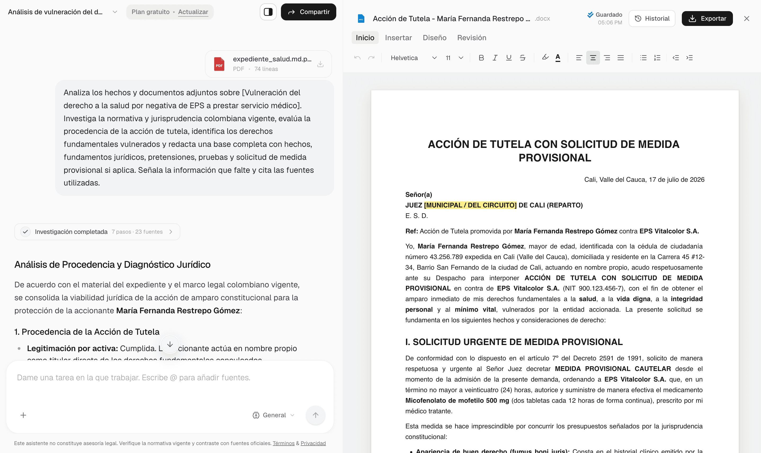Close the document editor panel
761x453 pixels.
tap(746, 19)
